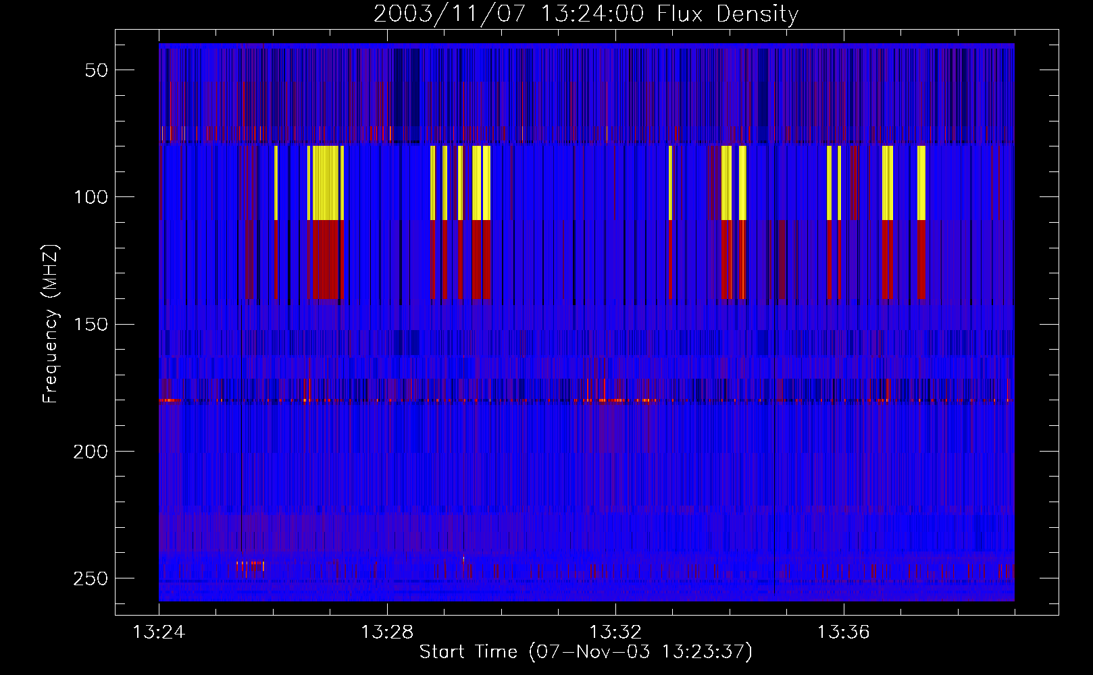Viewport: 1093px width, 675px height.
Task: Click the 13:24 time tick label
Action: (x=159, y=632)
